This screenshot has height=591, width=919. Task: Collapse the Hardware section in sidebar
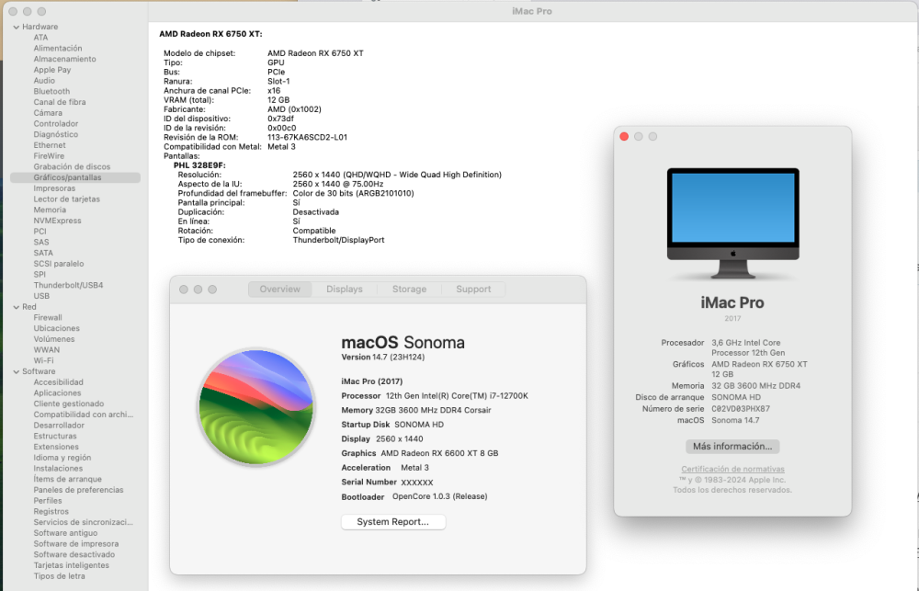16,27
